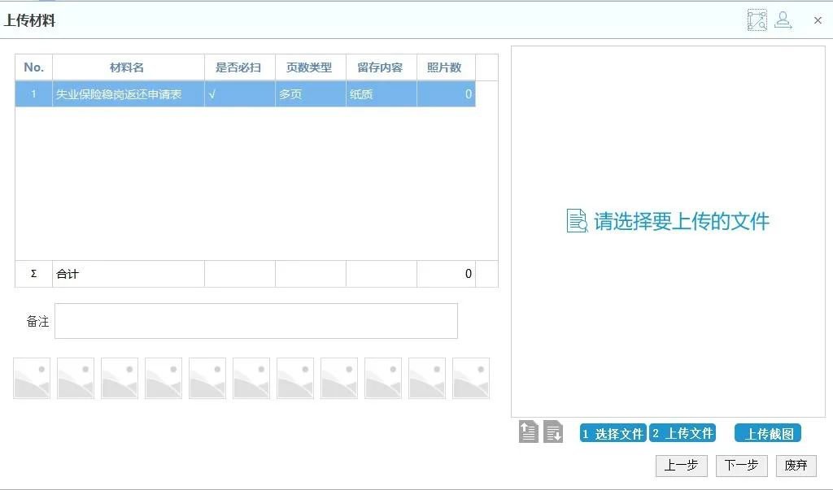Click into the 备注 remarks text field
This screenshot has height=490, width=833.
tap(255, 321)
